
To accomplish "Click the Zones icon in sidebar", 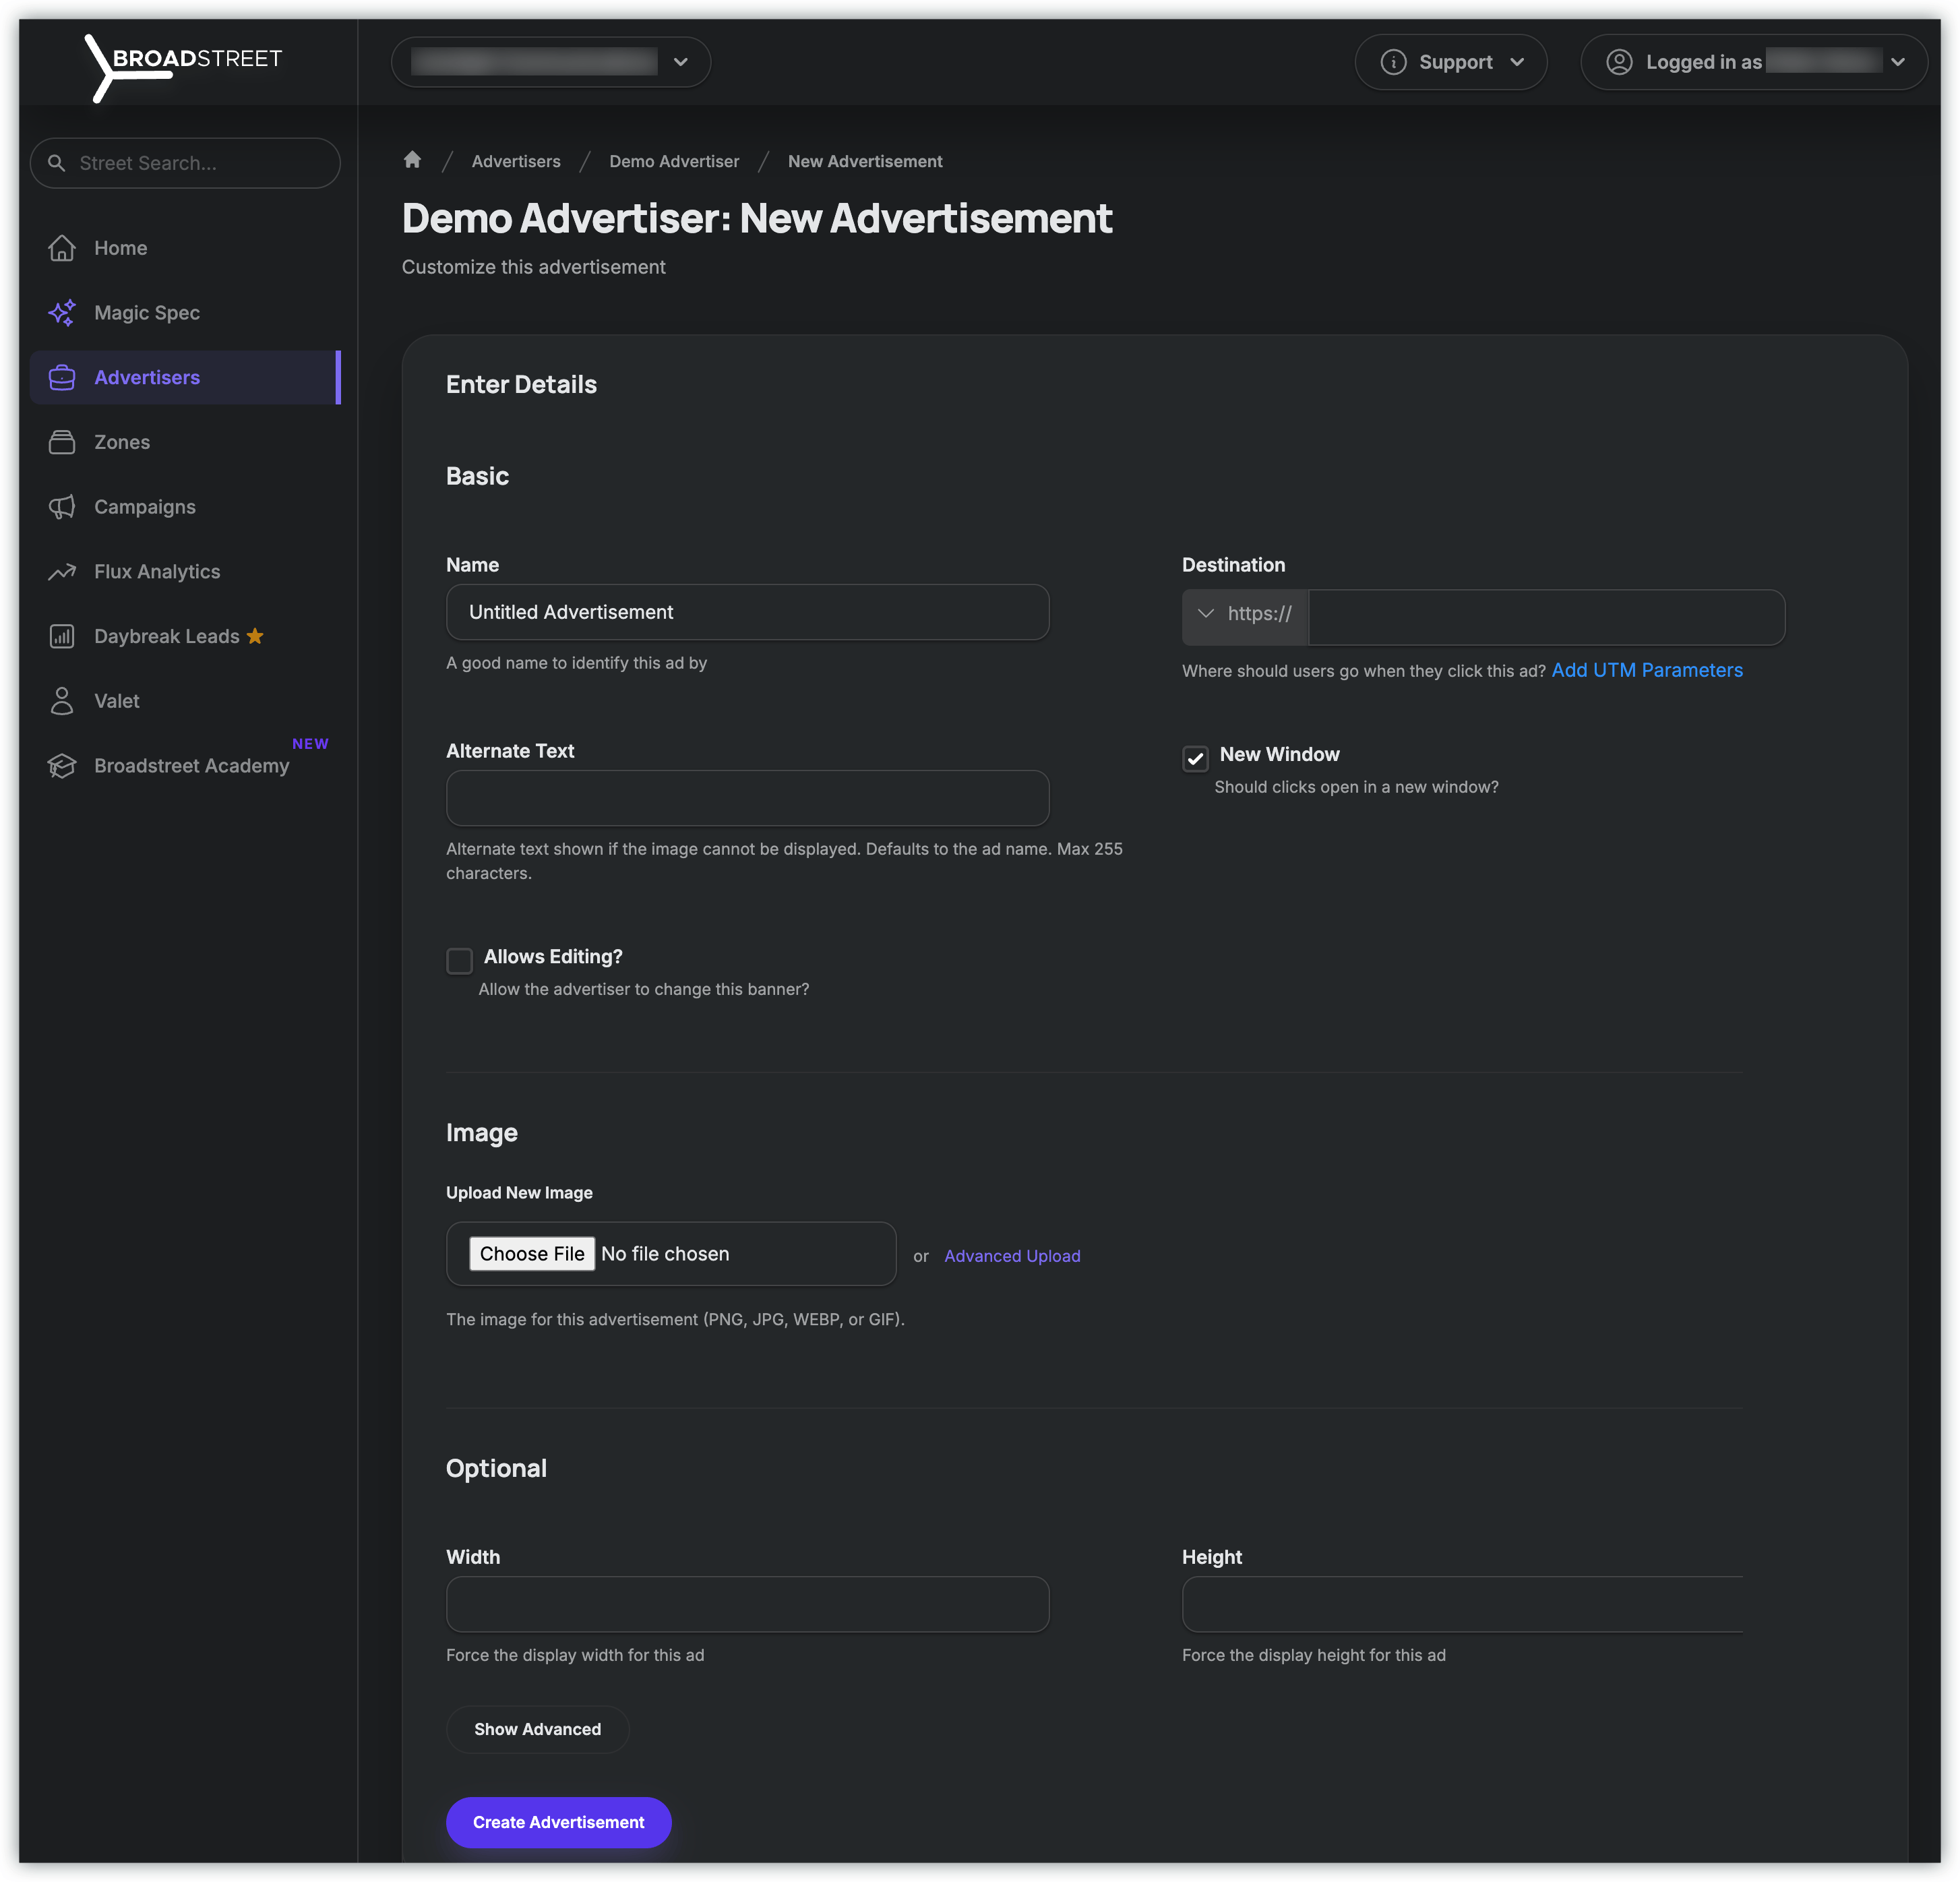I will [x=62, y=442].
